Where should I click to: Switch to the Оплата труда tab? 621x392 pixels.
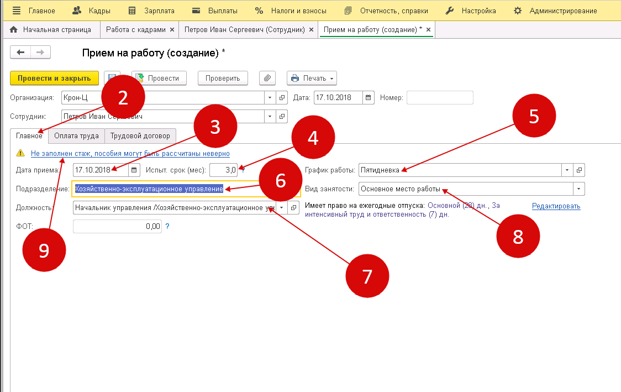76,135
